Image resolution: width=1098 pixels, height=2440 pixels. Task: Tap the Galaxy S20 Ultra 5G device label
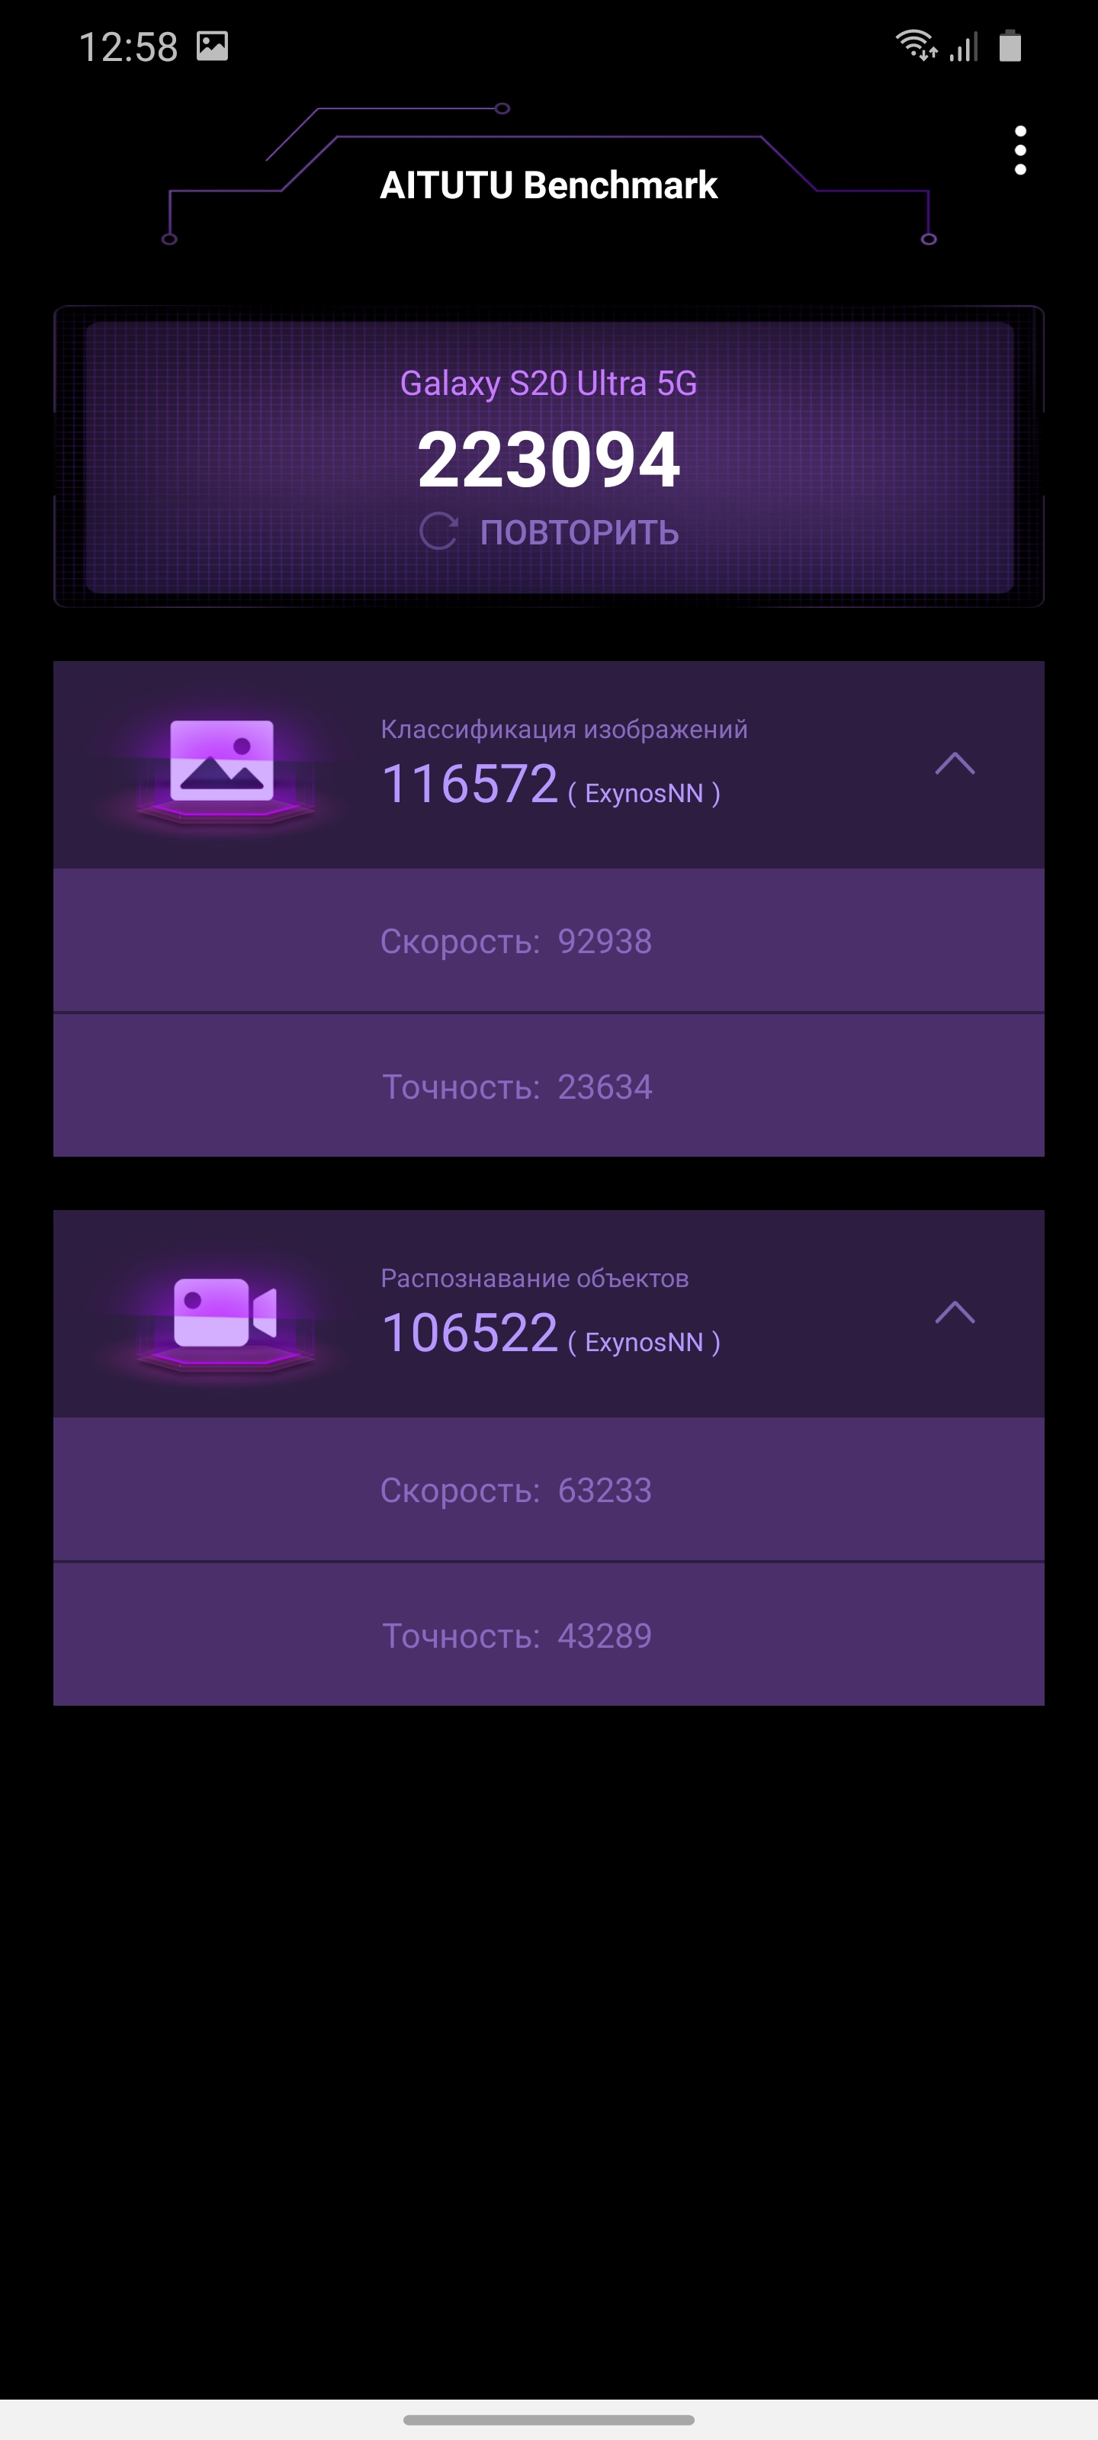tap(548, 384)
